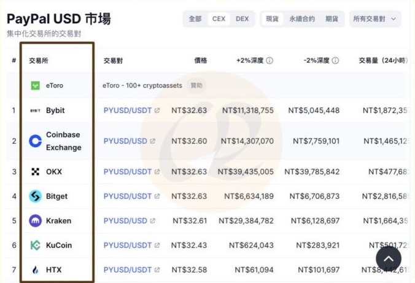The image size is (415, 283).
Task: Click the scroll-to-top arrow button
Action: pos(389,259)
